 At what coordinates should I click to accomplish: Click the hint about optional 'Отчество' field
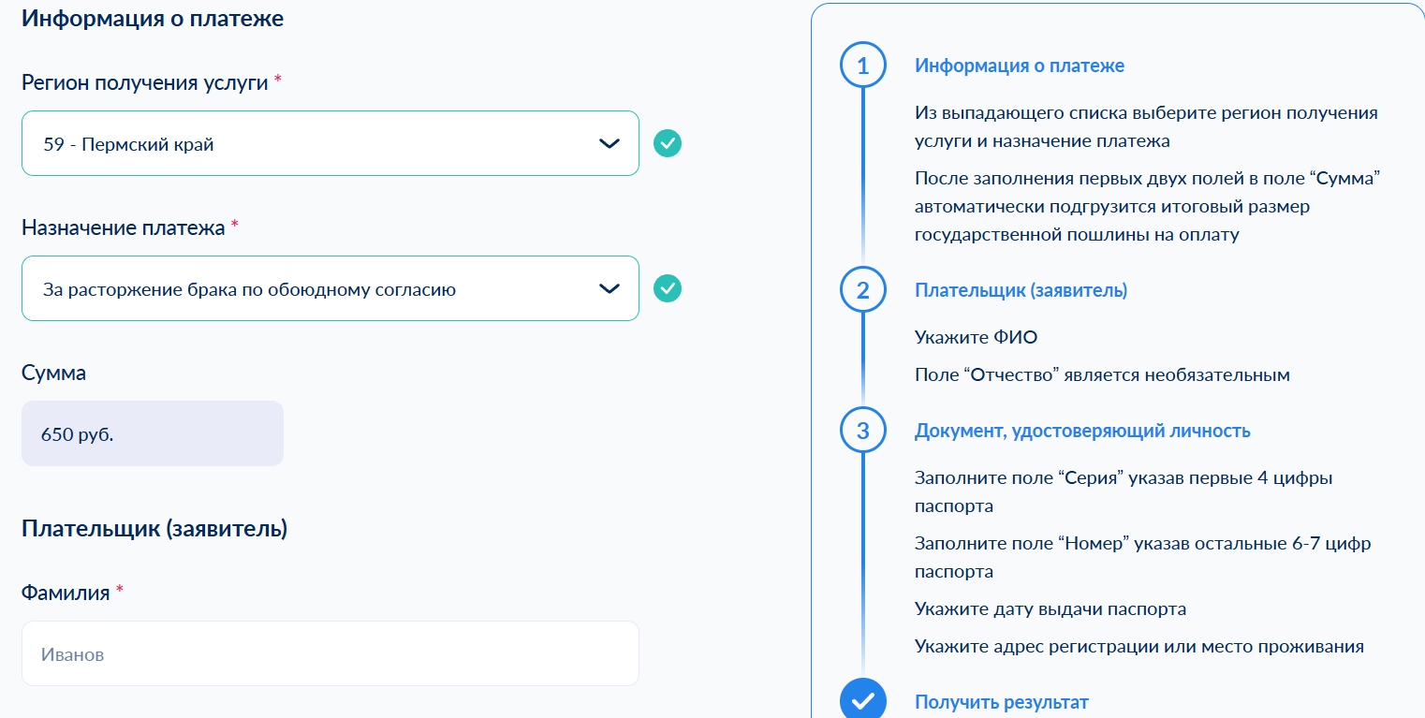pos(1101,374)
